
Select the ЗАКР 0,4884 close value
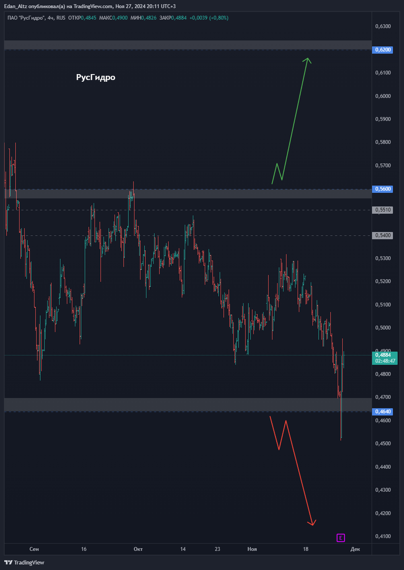pos(173,18)
